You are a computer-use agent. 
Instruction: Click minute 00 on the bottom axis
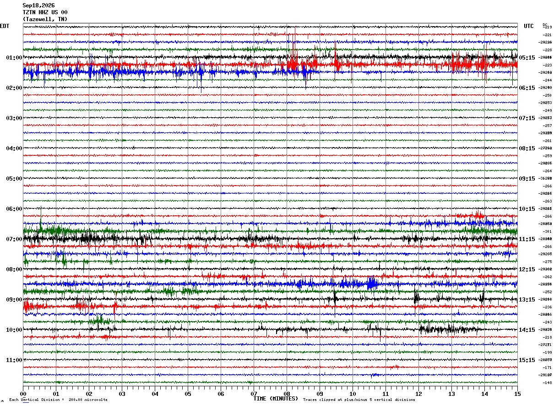(23, 394)
